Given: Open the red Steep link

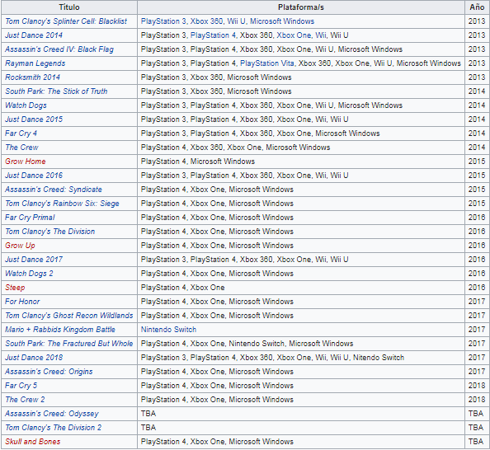Looking at the screenshot, I should click(x=15, y=288).
